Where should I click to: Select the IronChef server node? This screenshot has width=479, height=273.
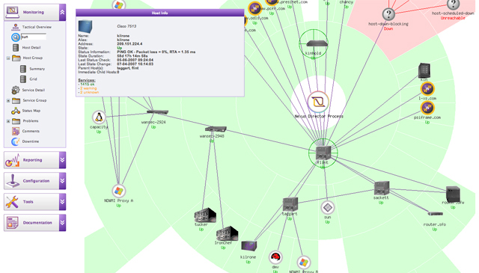pyautogui.click(x=227, y=233)
